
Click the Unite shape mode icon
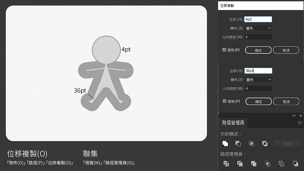[225, 144]
